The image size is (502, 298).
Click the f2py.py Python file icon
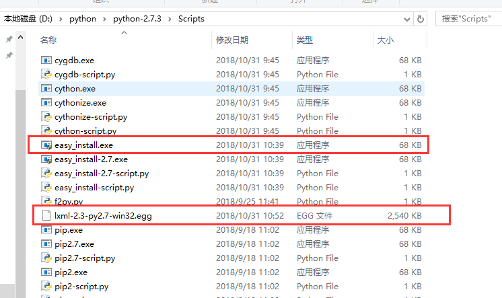point(46,202)
